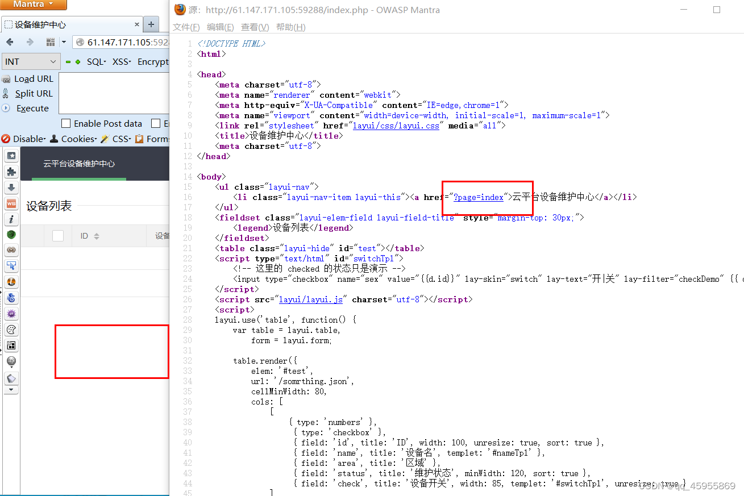Click the eraser-shaped sidebar icon
This screenshot has width=744, height=496.
11,378
